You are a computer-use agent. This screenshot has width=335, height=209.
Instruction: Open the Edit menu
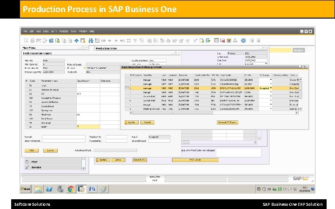[32, 32]
